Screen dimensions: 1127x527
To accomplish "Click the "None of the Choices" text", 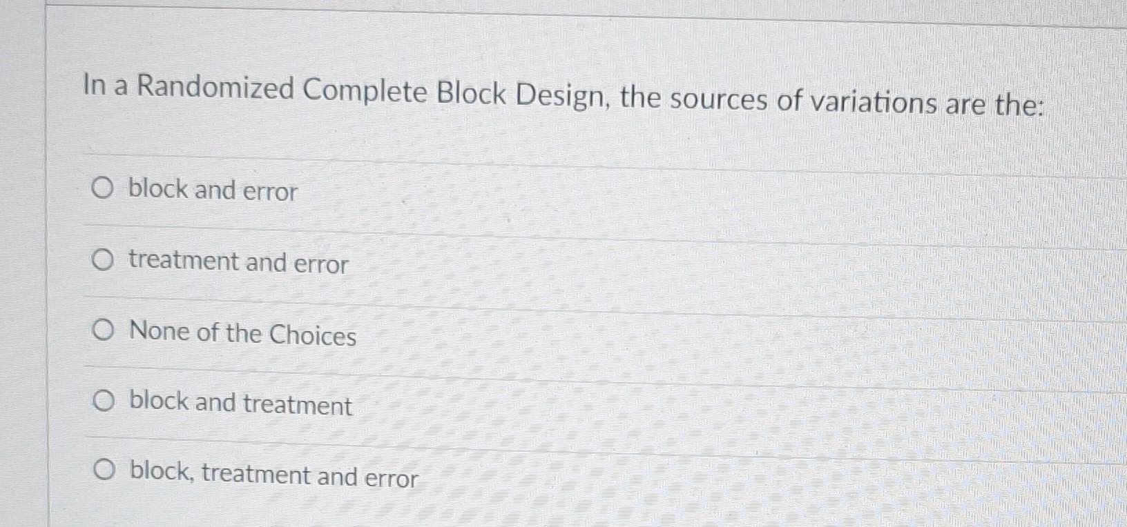I will [241, 335].
